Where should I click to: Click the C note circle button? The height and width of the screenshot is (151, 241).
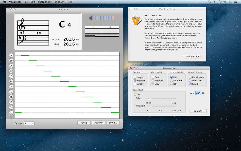click(x=11, y=113)
